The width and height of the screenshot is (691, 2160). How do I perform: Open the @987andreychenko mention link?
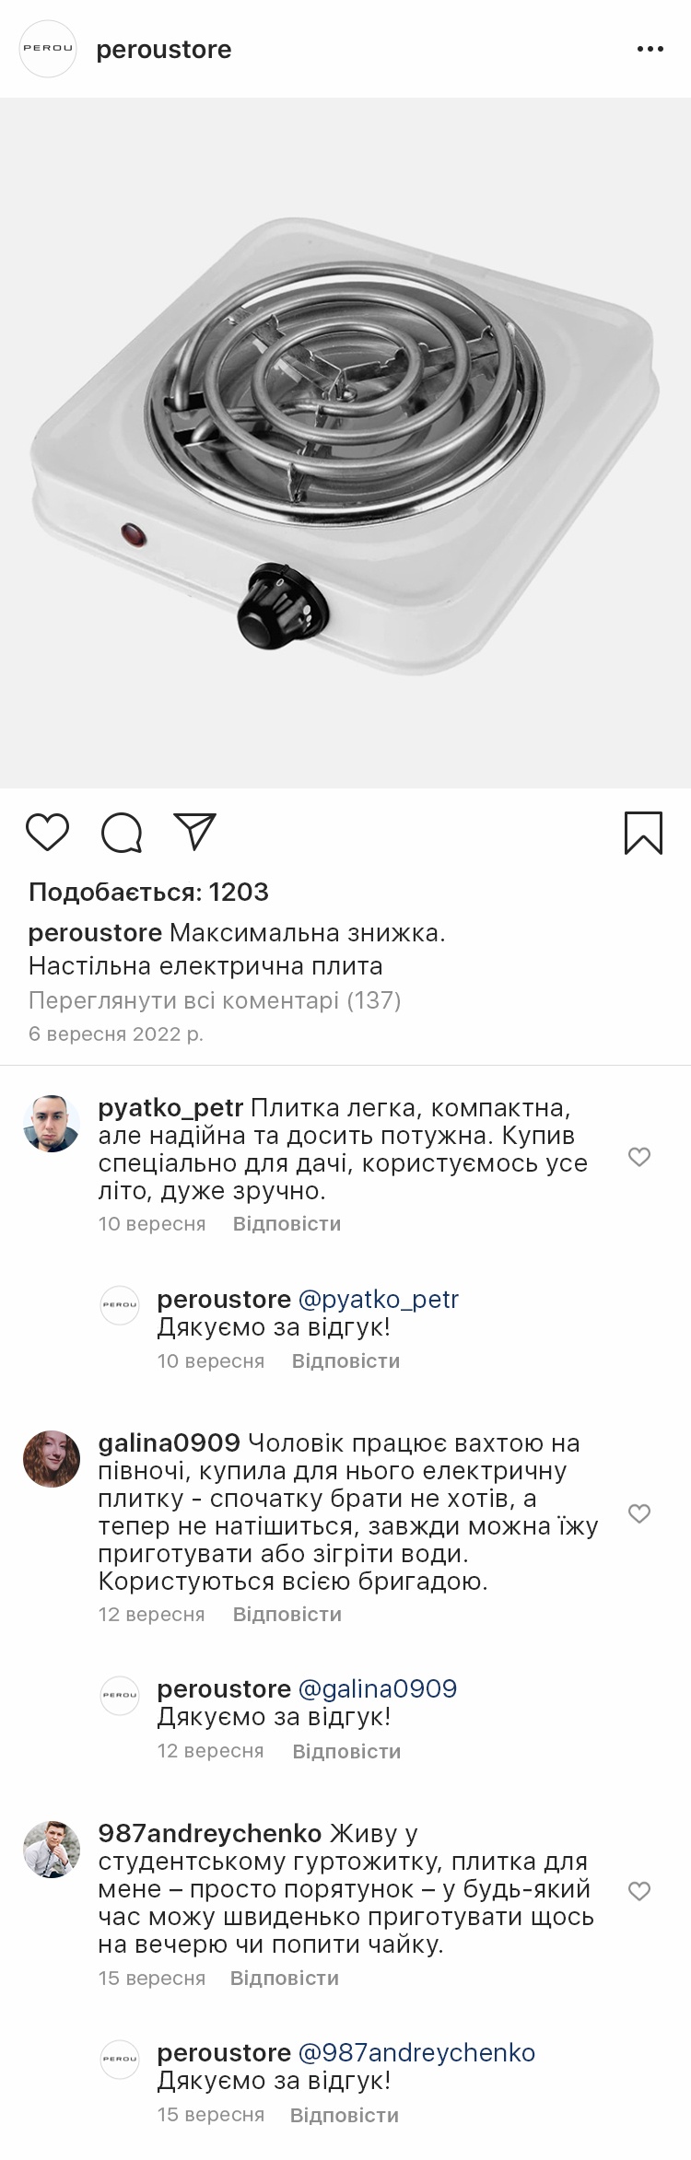pos(416,2052)
